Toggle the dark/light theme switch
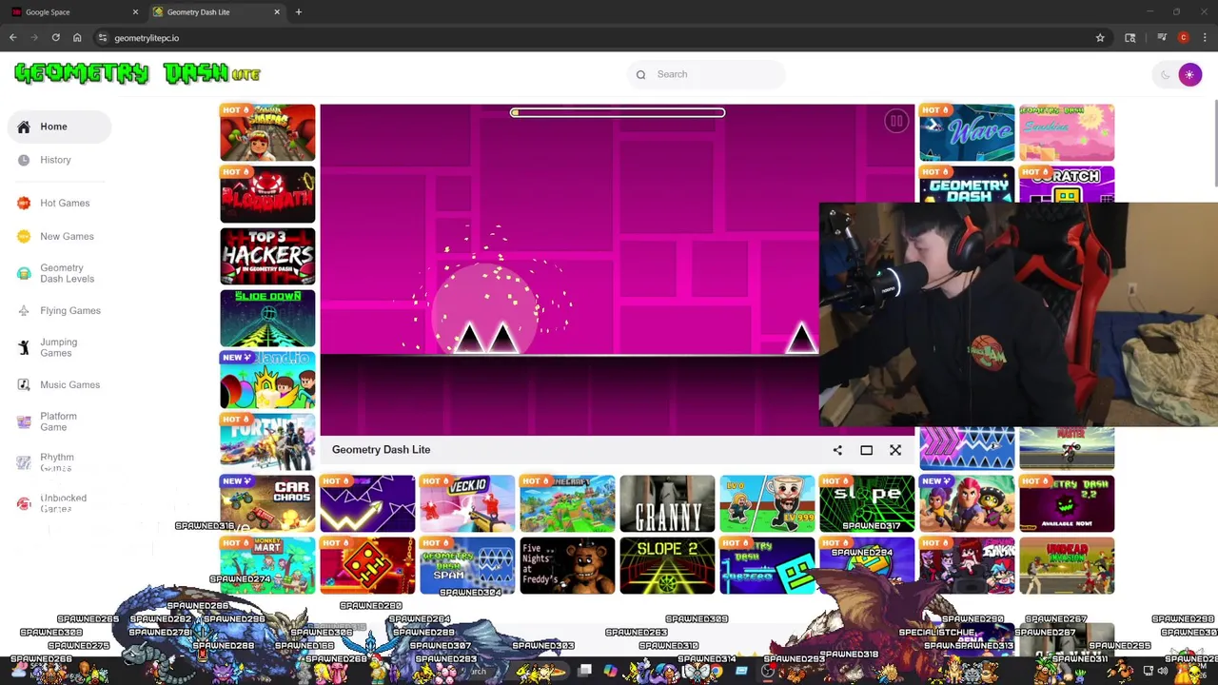 click(x=1177, y=74)
